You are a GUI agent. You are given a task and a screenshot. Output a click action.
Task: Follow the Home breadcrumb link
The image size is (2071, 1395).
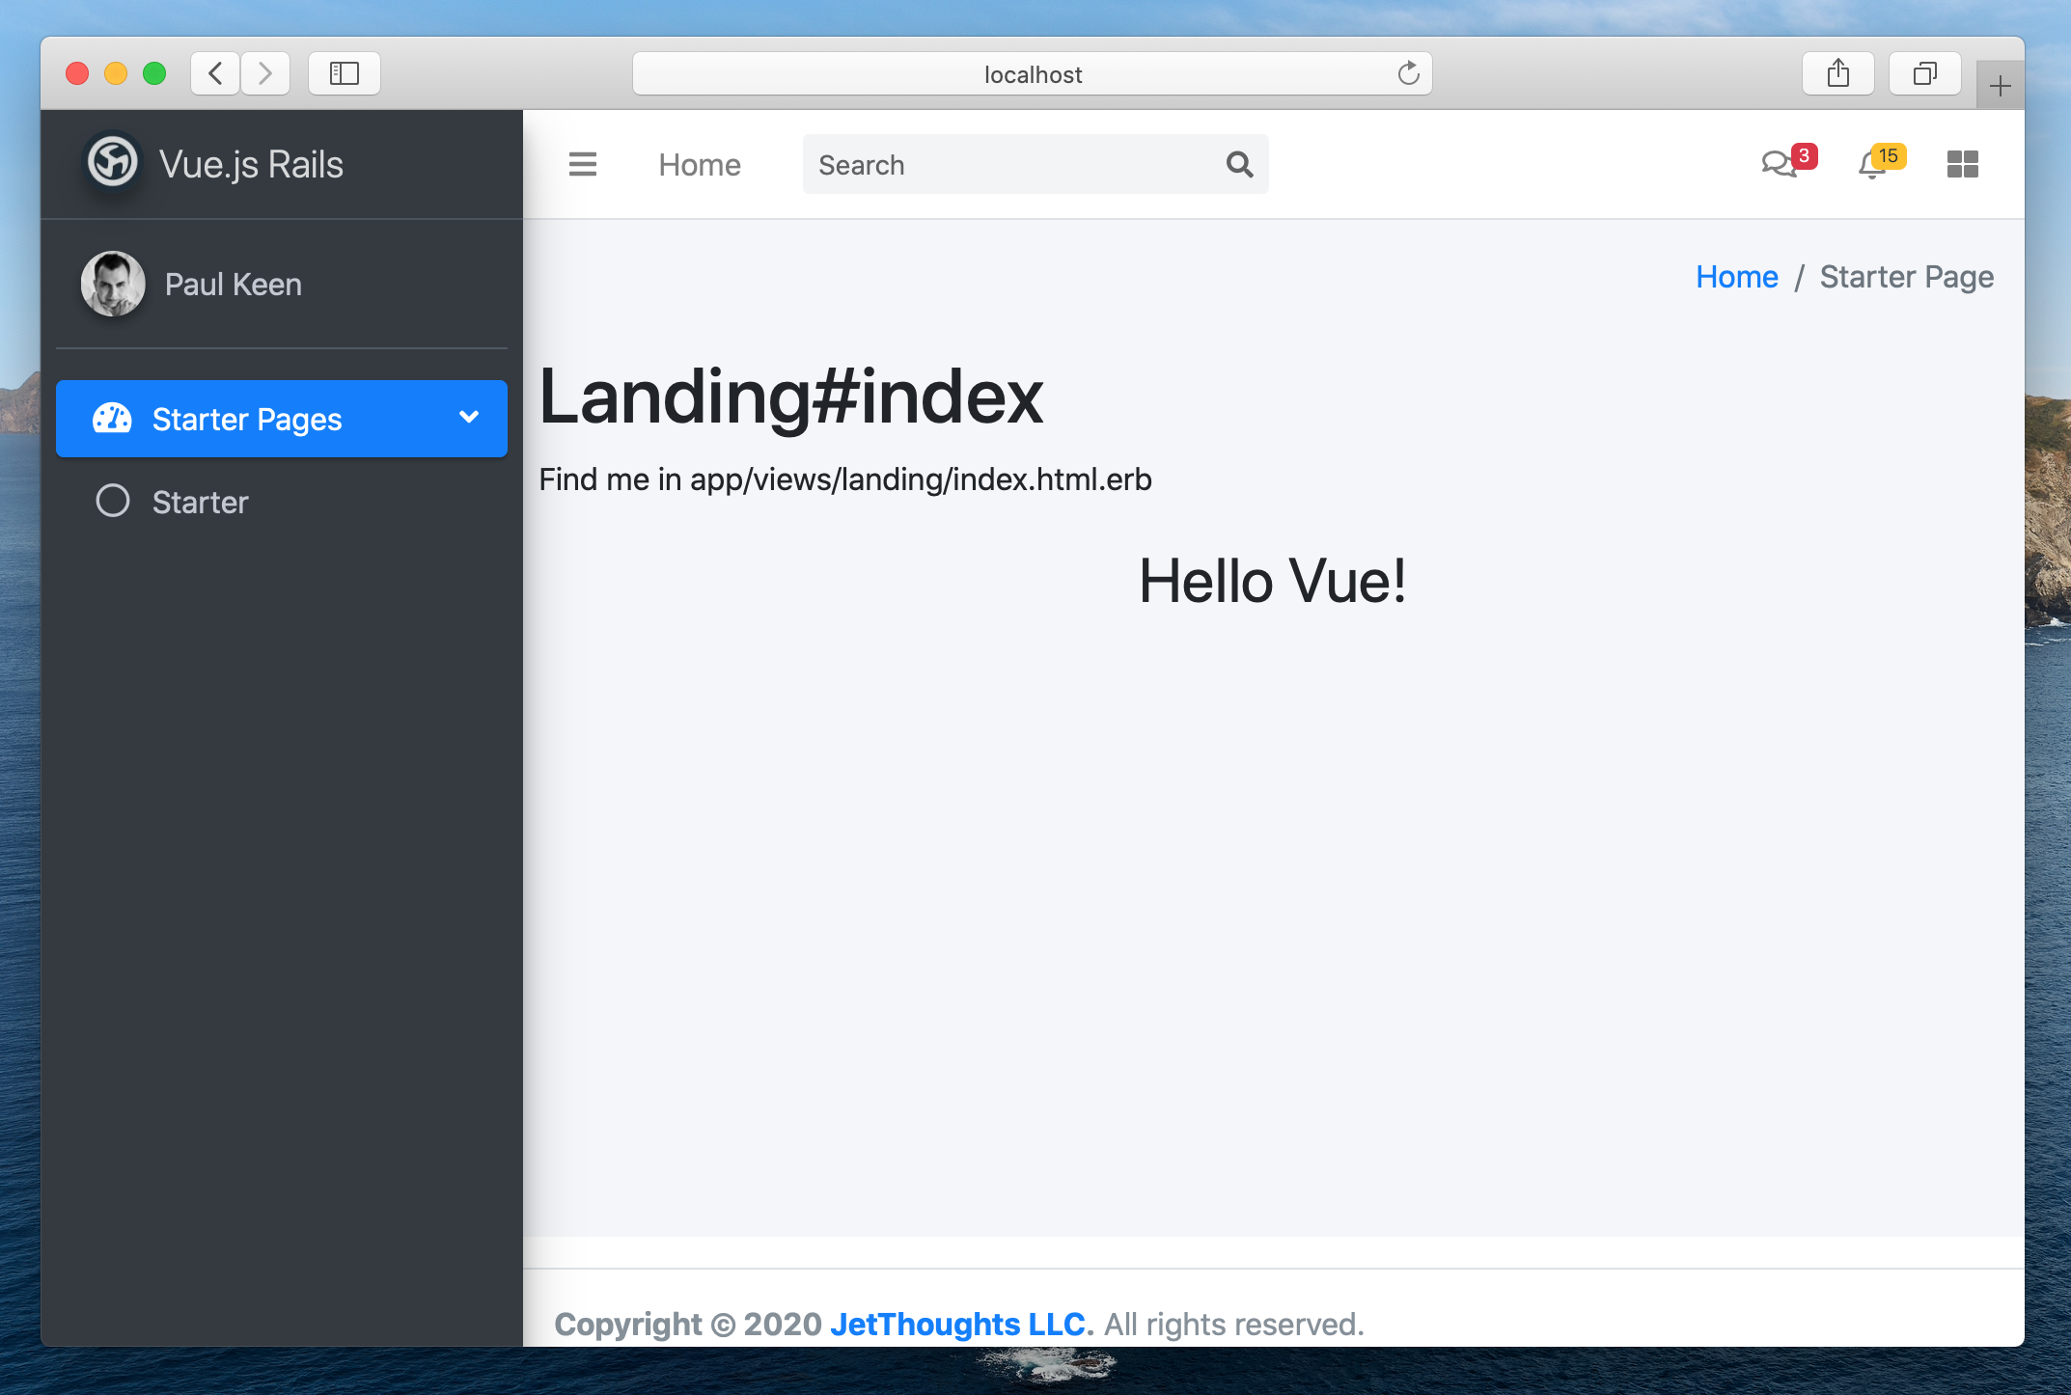pyautogui.click(x=1737, y=277)
